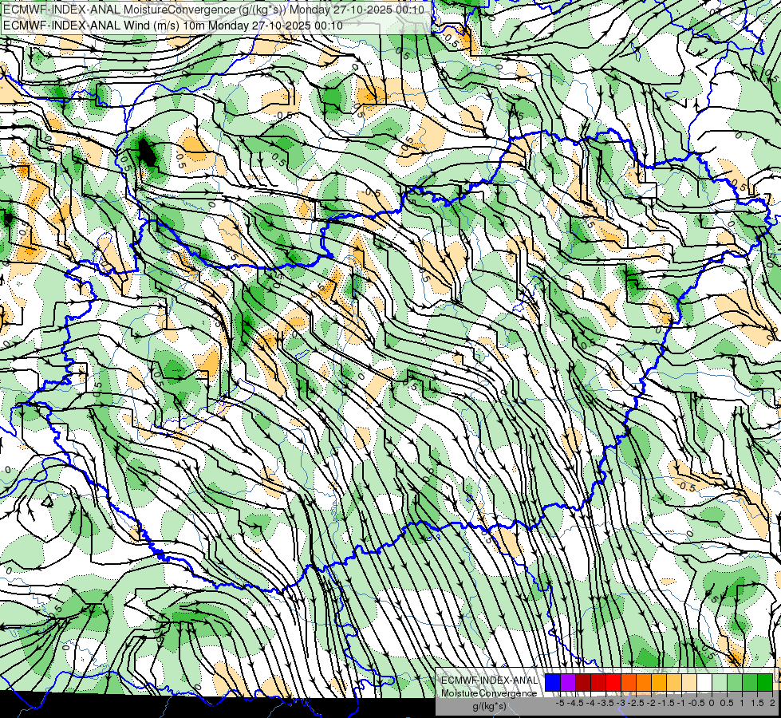Click the -3.5 legend tick label
Viewport: 781px width, 718px height.
tap(605, 703)
